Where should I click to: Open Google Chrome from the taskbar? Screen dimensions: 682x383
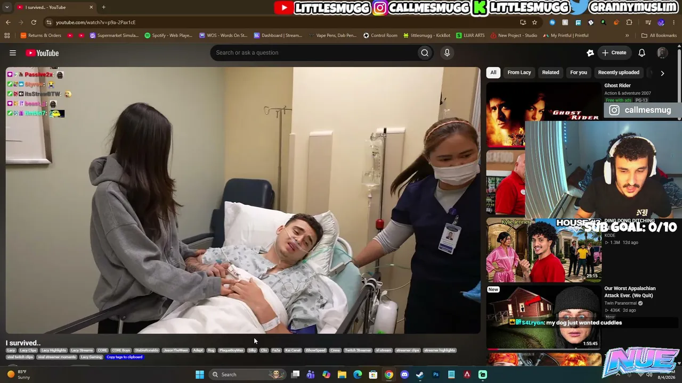[389, 374]
